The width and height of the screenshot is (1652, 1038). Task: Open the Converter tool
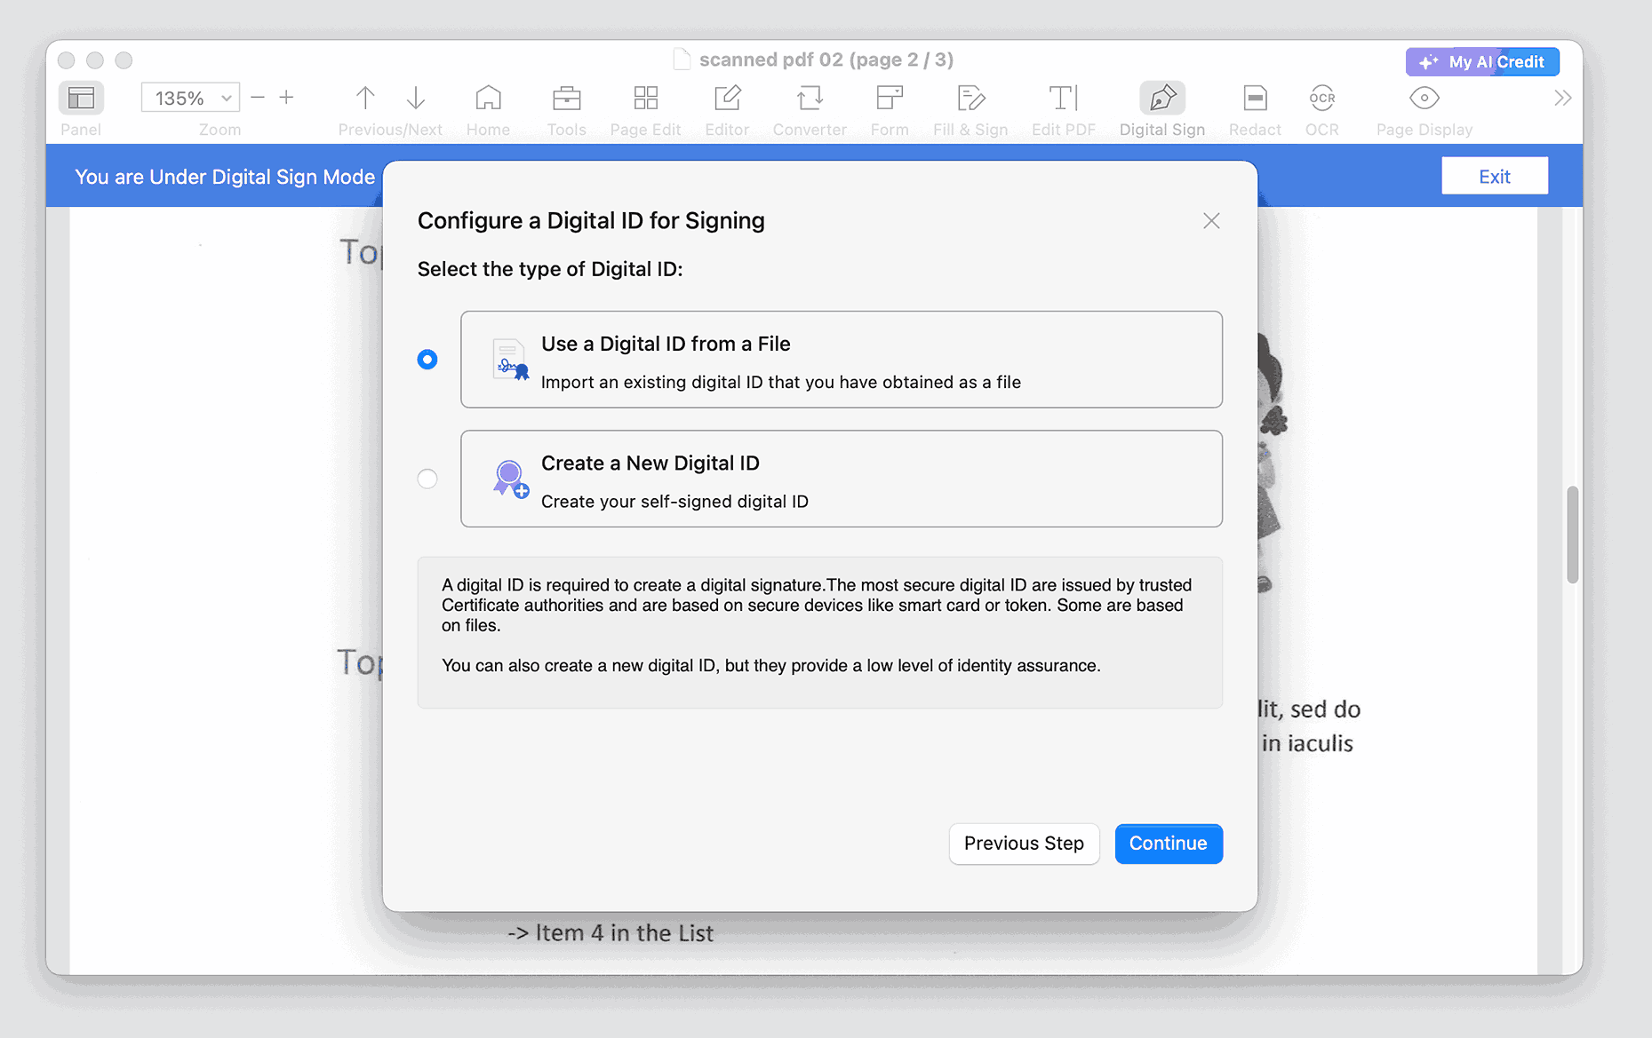[810, 98]
